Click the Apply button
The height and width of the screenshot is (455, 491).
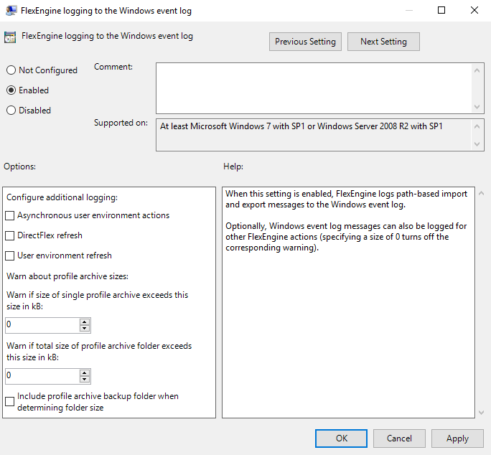(x=457, y=438)
